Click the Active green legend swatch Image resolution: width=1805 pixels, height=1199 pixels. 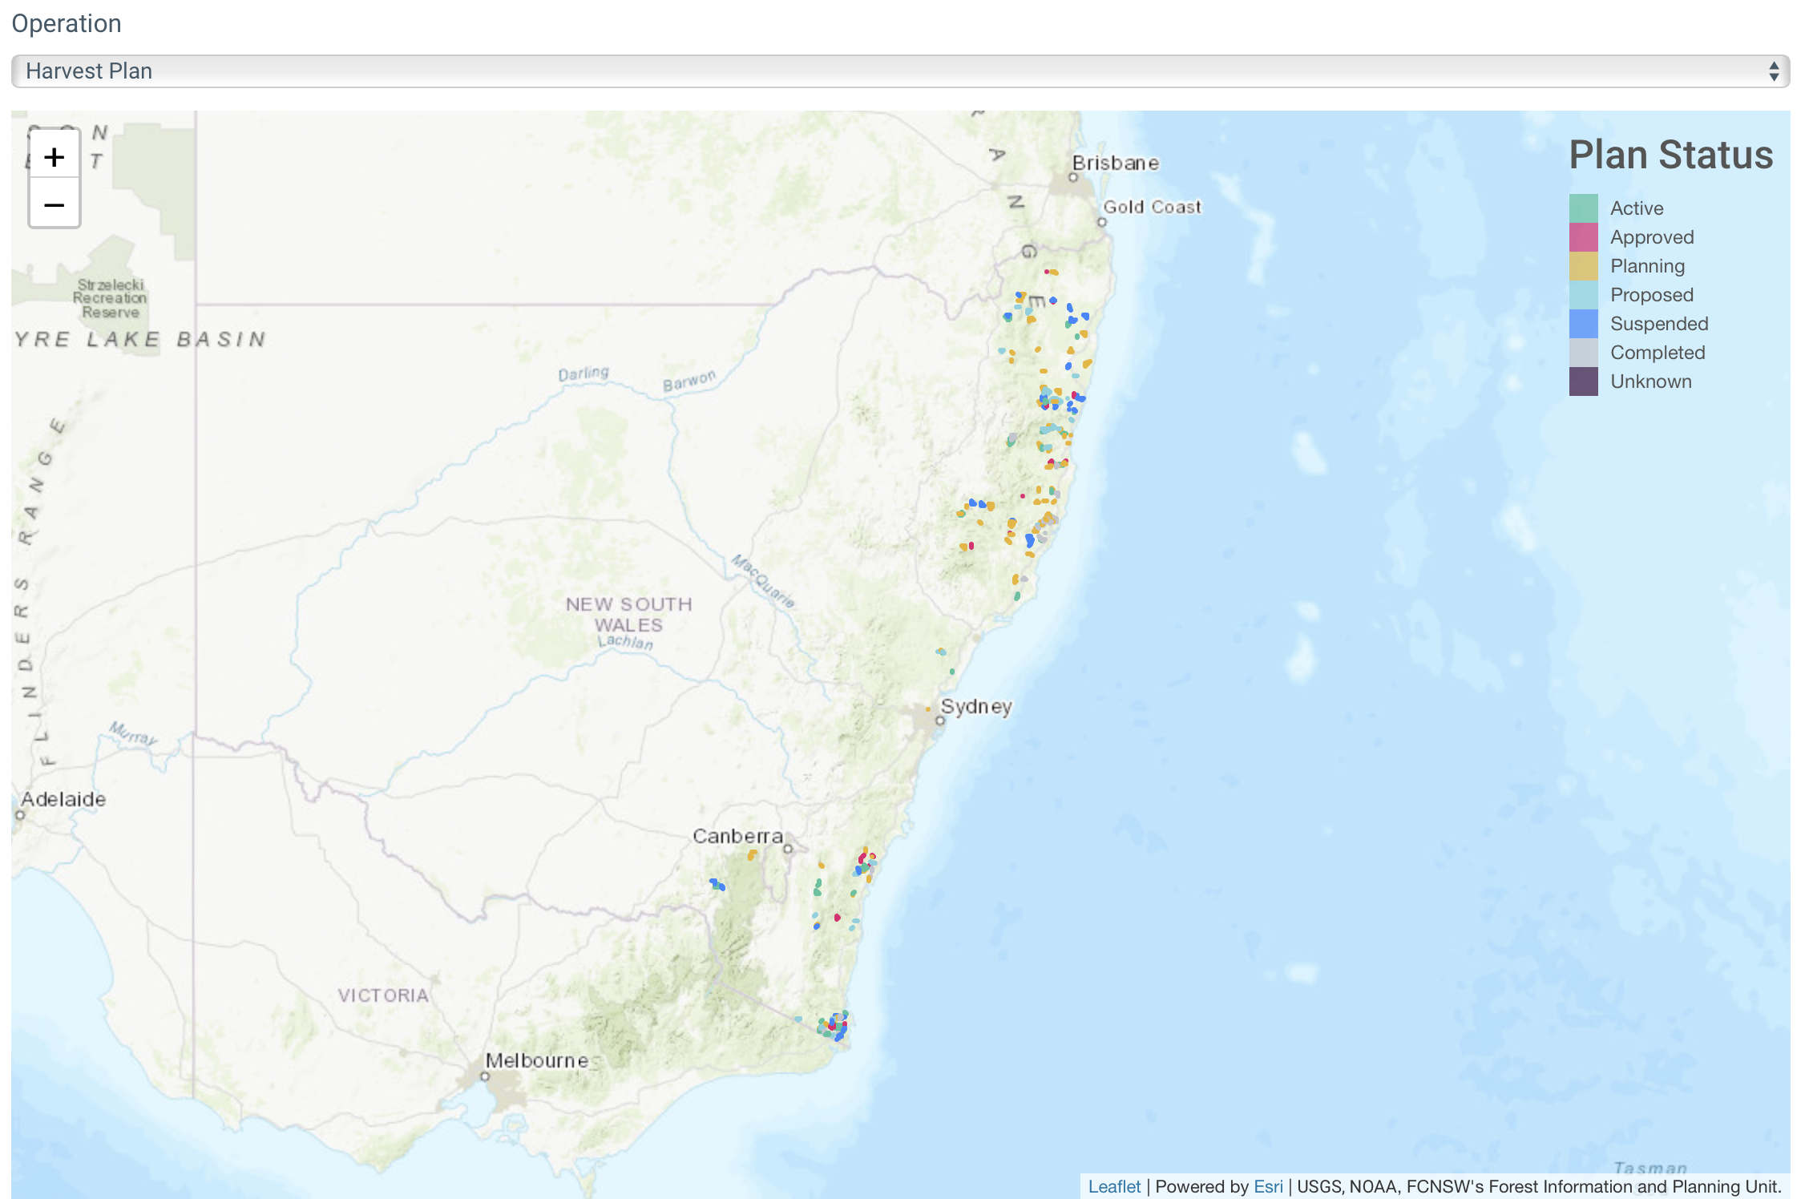tap(1583, 208)
